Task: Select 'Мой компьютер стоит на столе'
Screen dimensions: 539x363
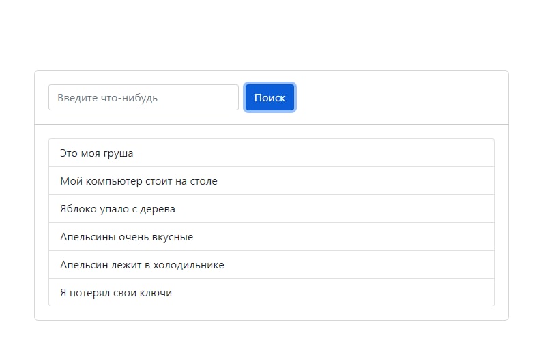Action: tap(272, 180)
